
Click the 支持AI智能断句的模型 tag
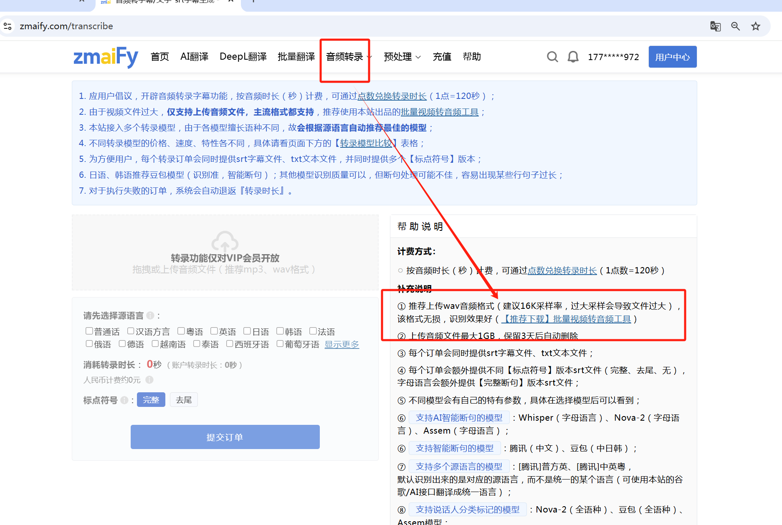459,418
